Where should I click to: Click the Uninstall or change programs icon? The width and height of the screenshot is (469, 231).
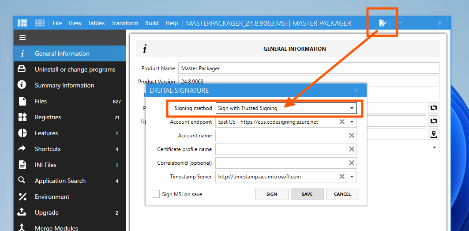pos(22,69)
